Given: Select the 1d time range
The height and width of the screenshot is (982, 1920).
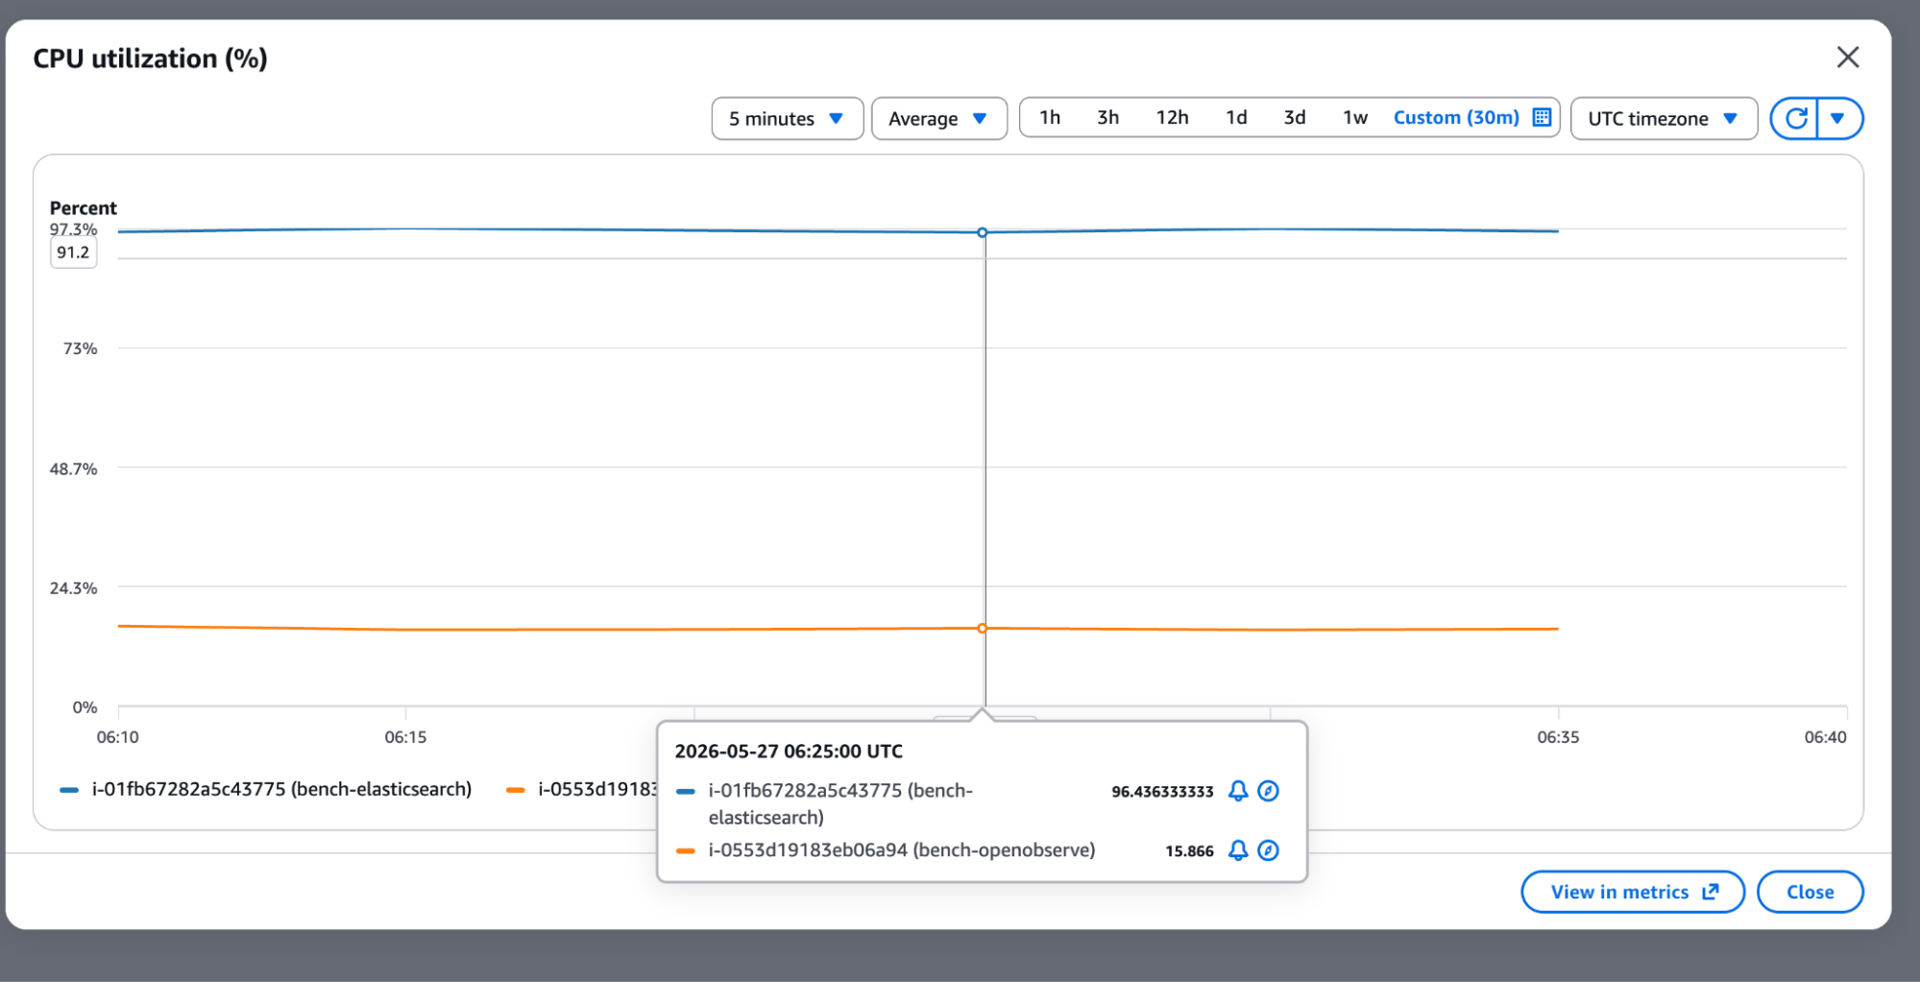Looking at the screenshot, I should click(x=1236, y=117).
